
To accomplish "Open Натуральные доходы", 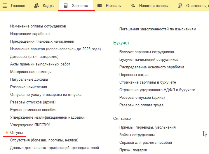I will click(29, 79).
